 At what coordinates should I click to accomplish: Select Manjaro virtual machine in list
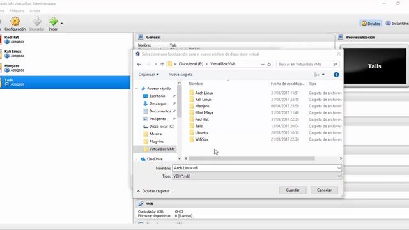(65, 68)
